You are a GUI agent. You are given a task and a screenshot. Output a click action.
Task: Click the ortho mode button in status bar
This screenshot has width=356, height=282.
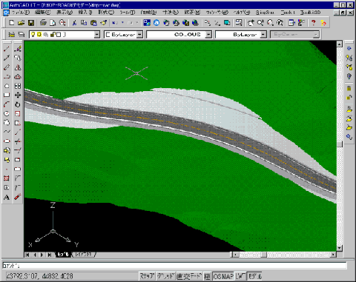coord(189,276)
